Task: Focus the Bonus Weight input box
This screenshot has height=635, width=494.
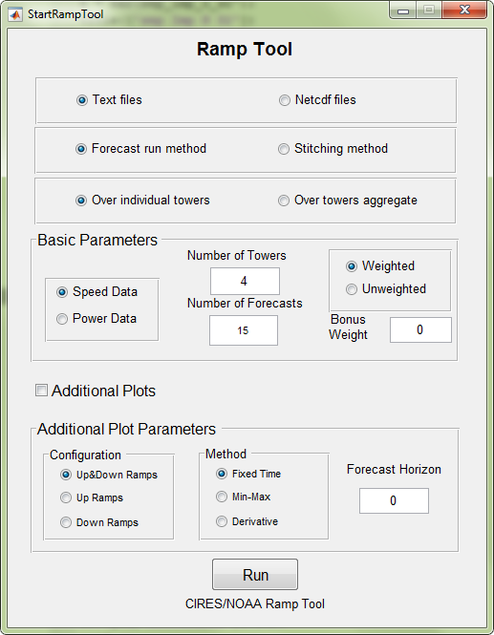Action: [x=420, y=330]
